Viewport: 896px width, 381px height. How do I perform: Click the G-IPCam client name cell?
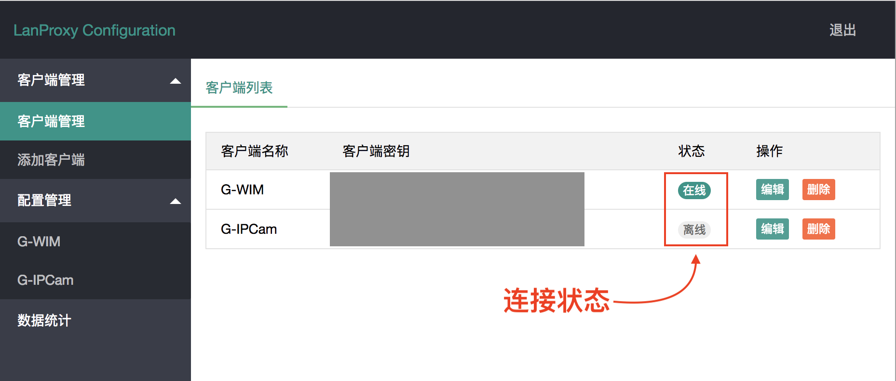point(249,229)
